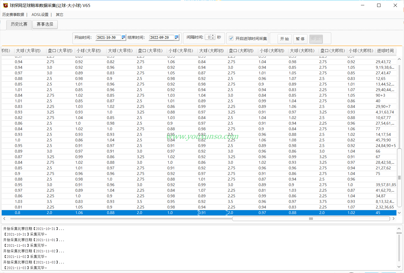Click the 进球时间 column header
The image size is (404, 273).
(x=385, y=51)
